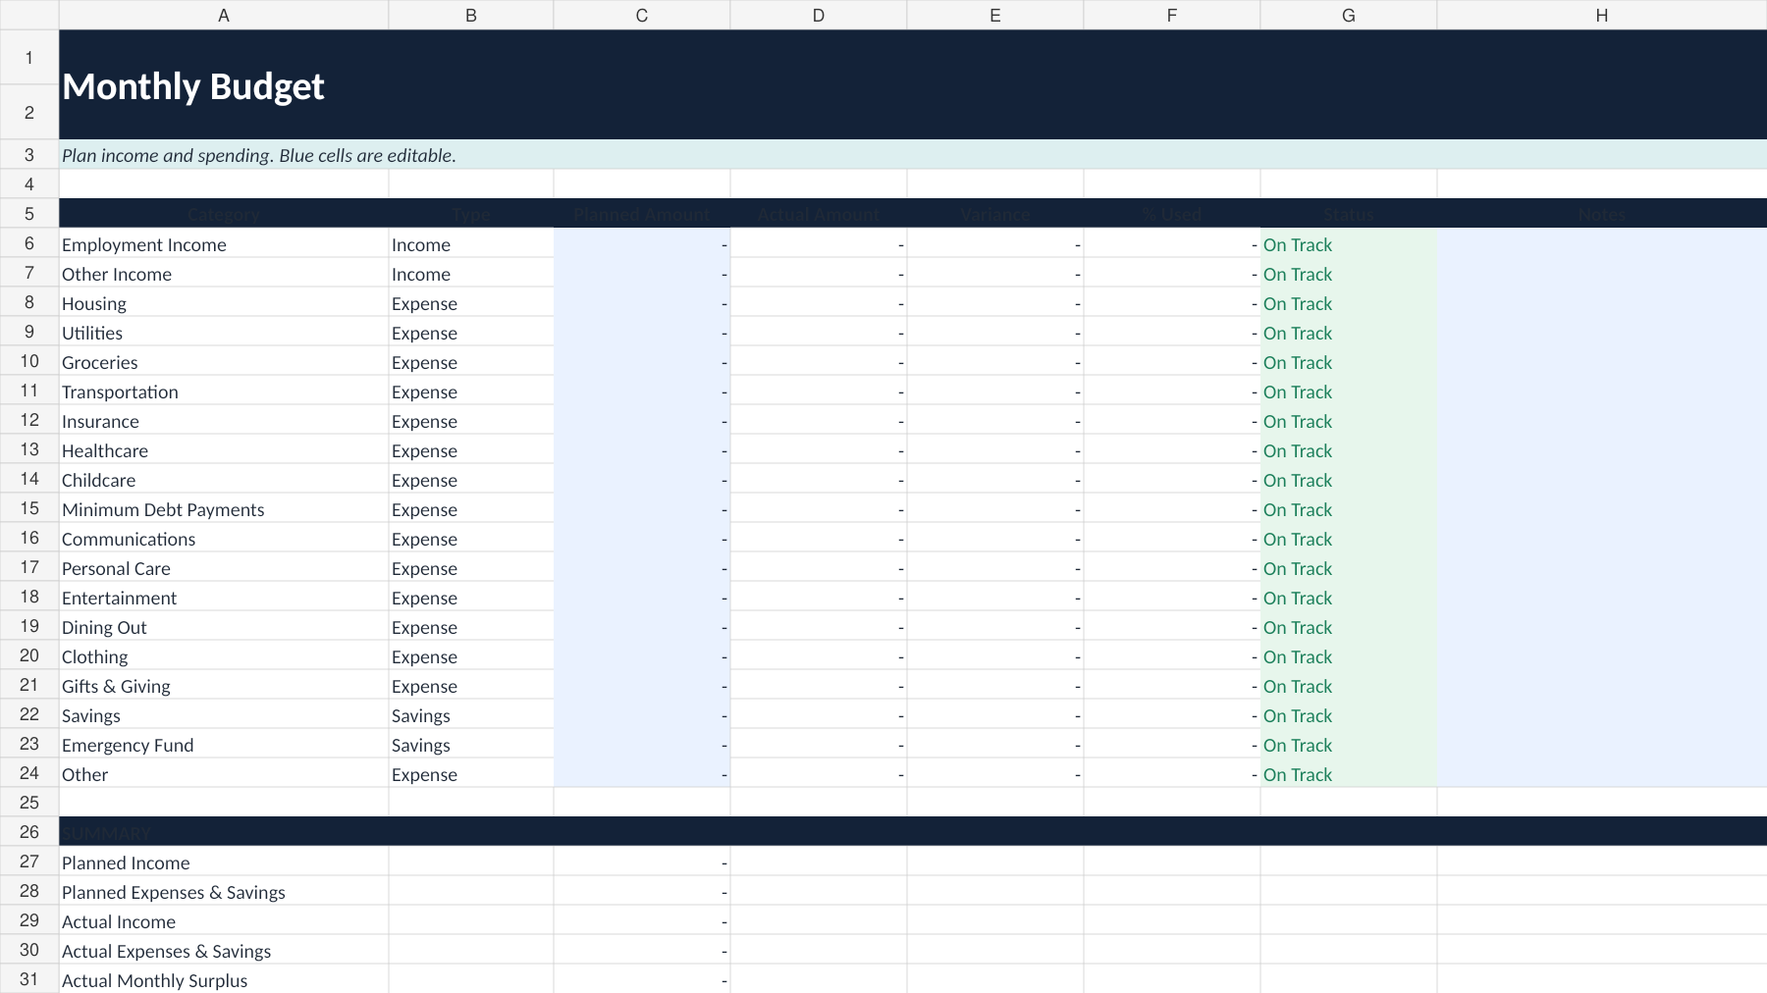
Task: Edit the planned amount cell for Housing
Action: (642, 302)
